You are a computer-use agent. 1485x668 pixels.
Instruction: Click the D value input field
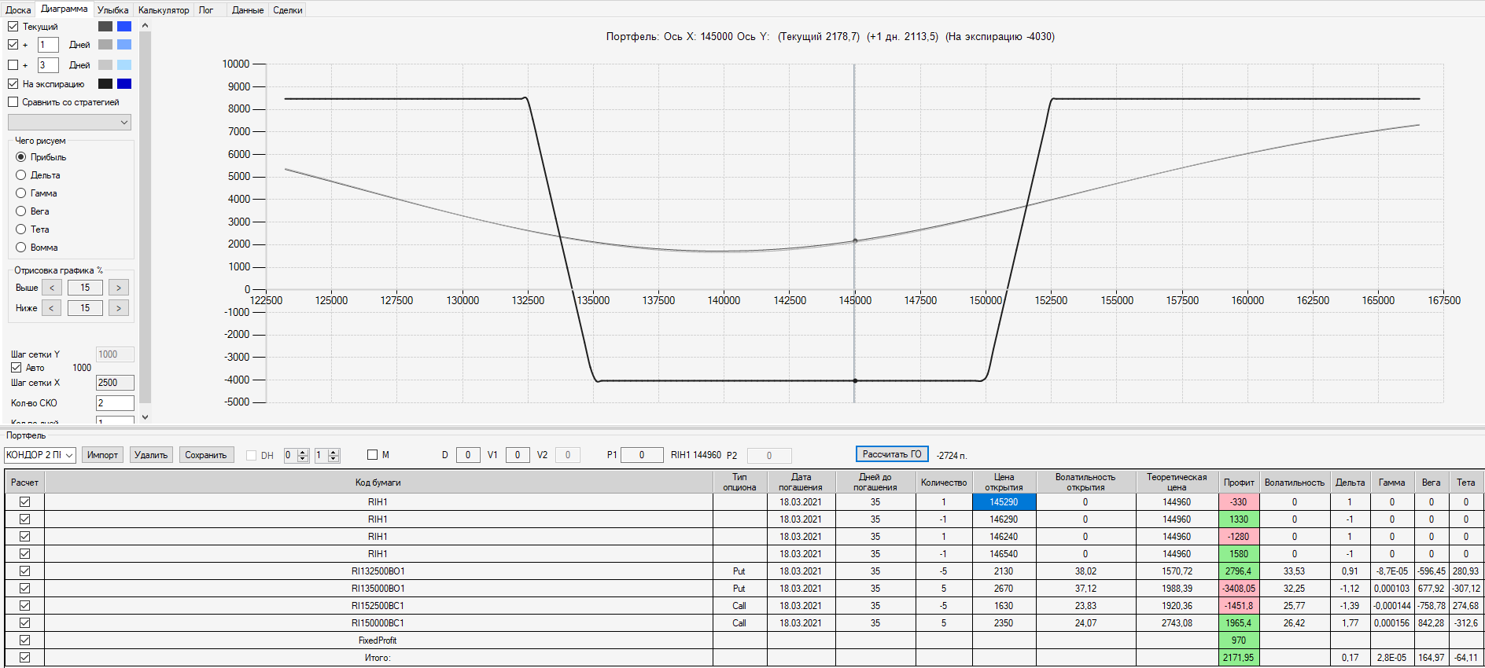click(x=468, y=455)
